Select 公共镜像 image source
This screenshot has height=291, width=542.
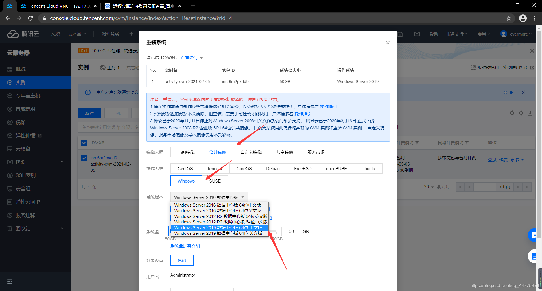point(218,152)
